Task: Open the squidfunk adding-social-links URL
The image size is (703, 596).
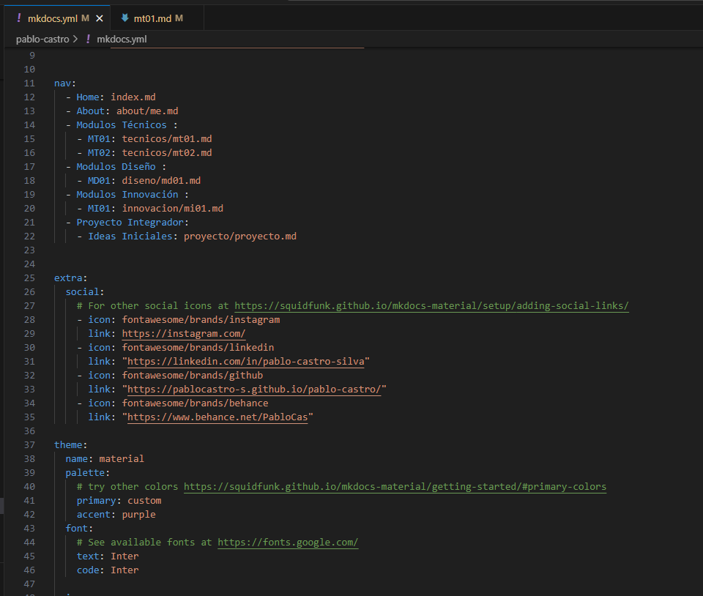Action: coord(431,306)
